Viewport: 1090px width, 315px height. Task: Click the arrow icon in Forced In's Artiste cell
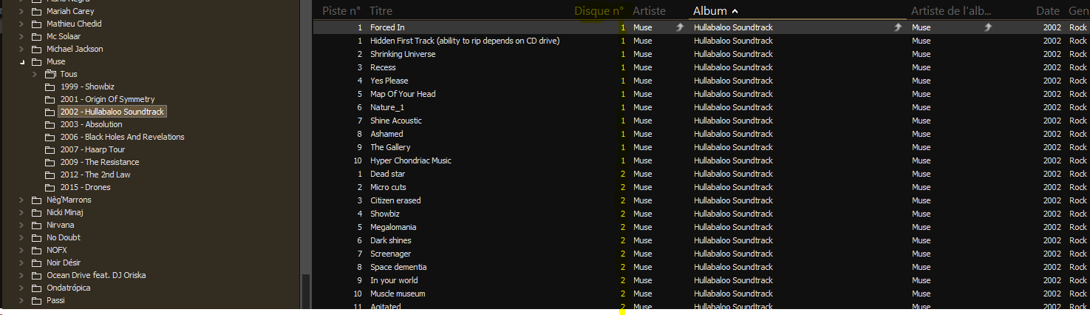coord(680,27)
